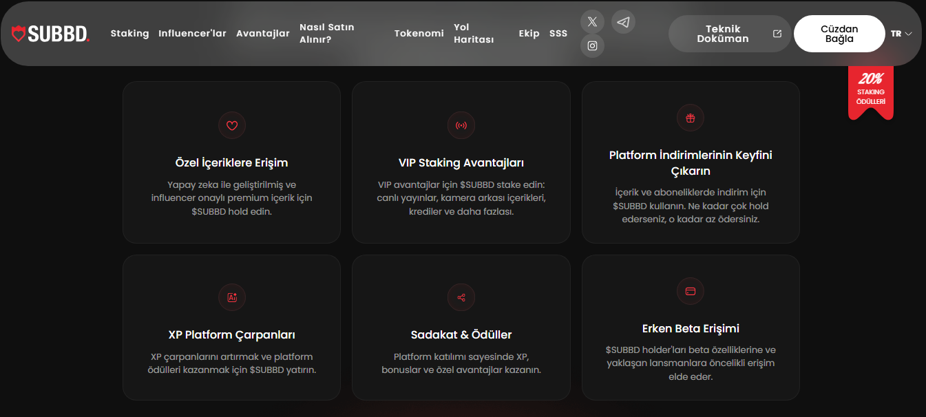Screen dimensions: 926x417
Task: Click the description starting 'İçerik ve aboneliklerde indirim'
Action: click(x=691, y=206)
